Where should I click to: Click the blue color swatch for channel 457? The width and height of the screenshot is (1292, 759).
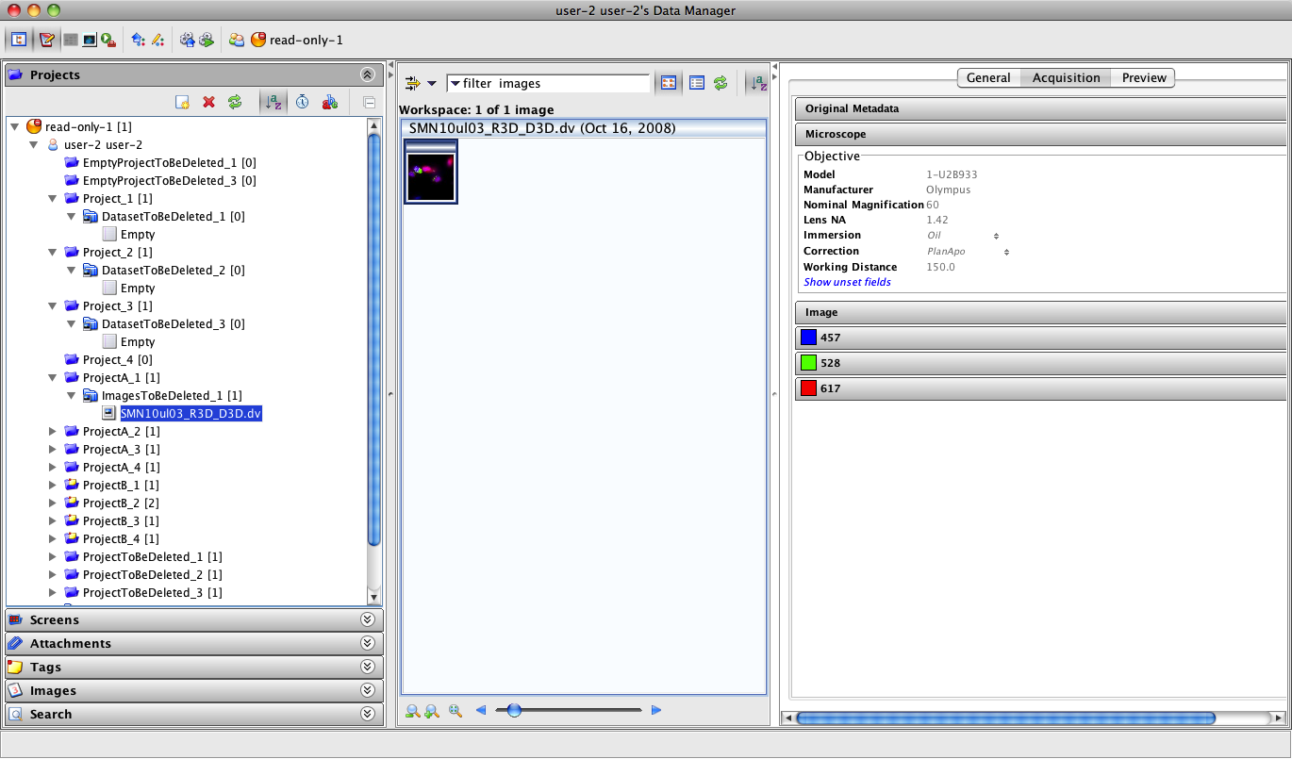tap(808, 338)
